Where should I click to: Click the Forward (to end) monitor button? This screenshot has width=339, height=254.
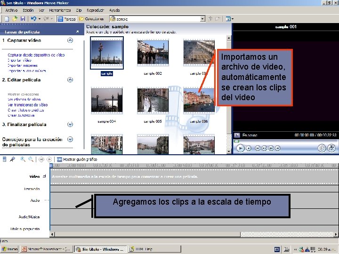tap(278, 148)
